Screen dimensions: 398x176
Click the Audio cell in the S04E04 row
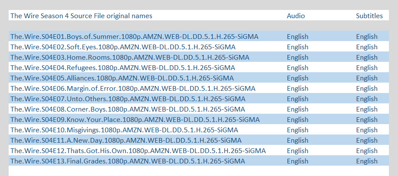click(x=298, y=68)
